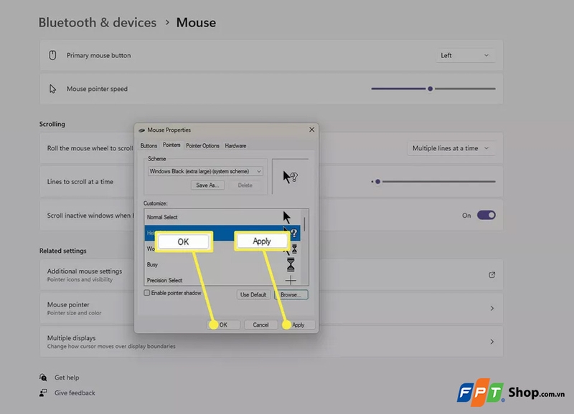Go back to Bluetooth & devices breadcrumb
The image size is (574, 414).
(x=98, y=23)
